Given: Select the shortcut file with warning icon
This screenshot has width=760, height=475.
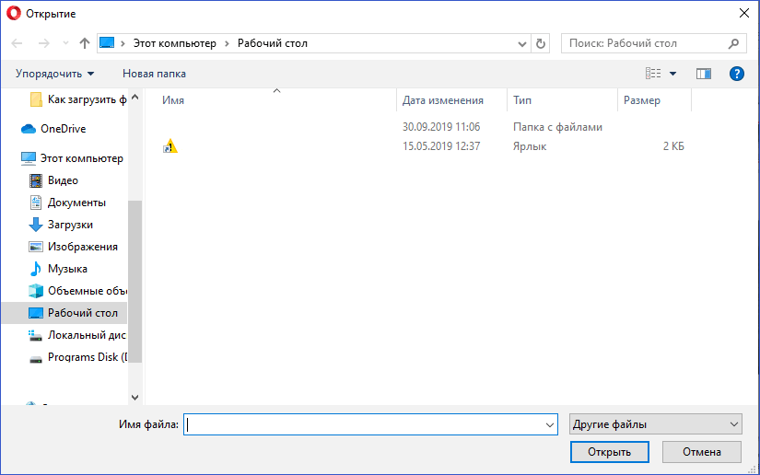Looking at the screenshot, I should coord(170,146).
